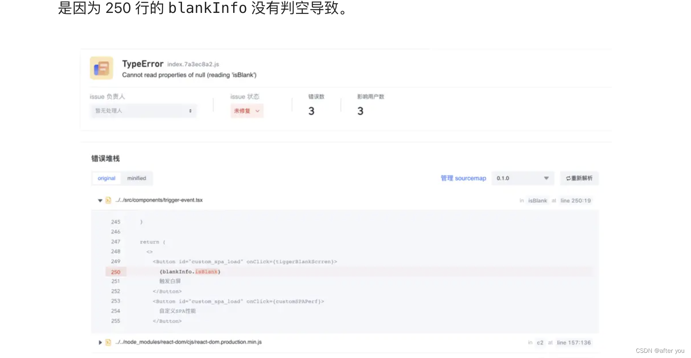691x358 pixels.
Task: Click the 'return (' code on line 247
Action: (153, 242)
